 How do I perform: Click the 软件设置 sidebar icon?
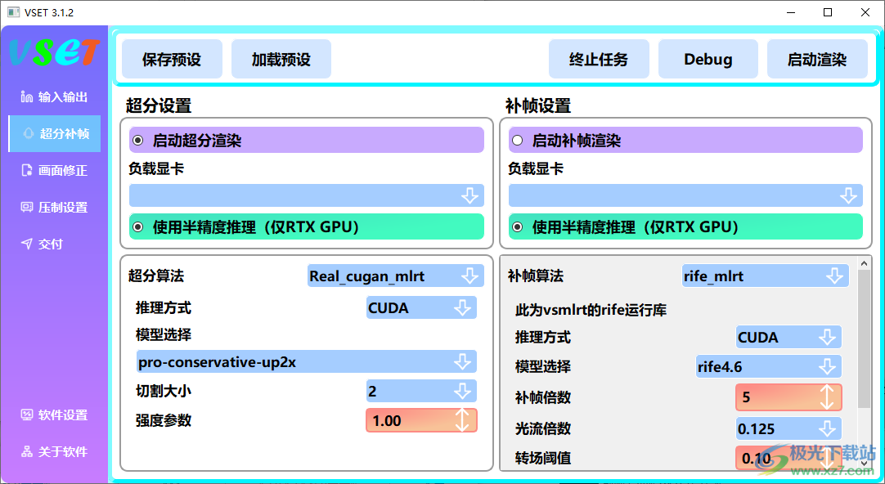(x=26, y=415)
